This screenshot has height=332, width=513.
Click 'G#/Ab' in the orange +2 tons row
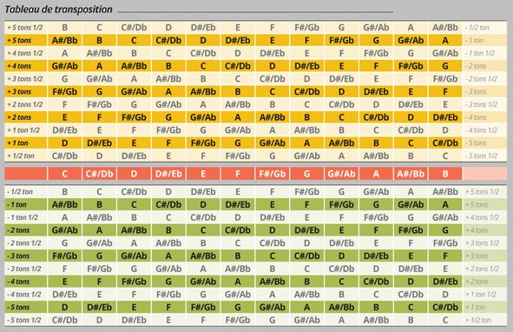(x=203, y=117)
